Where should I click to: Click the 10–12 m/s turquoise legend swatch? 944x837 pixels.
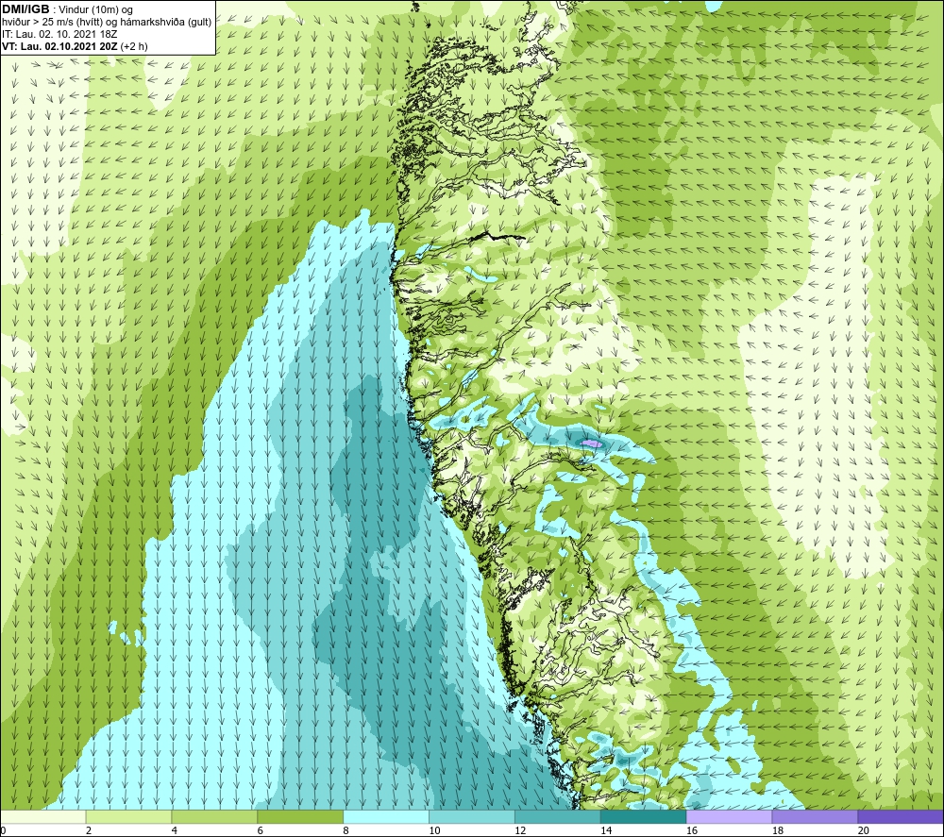click(x=471, y=816)
